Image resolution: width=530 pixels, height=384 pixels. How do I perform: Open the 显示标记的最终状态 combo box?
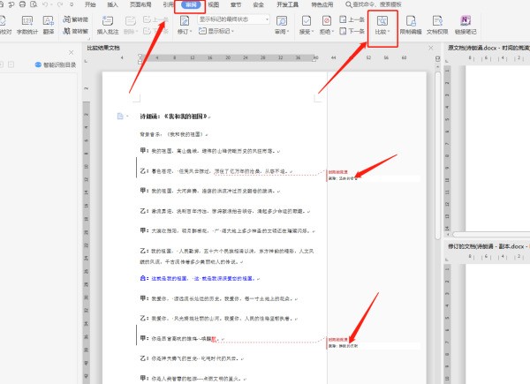233,19
